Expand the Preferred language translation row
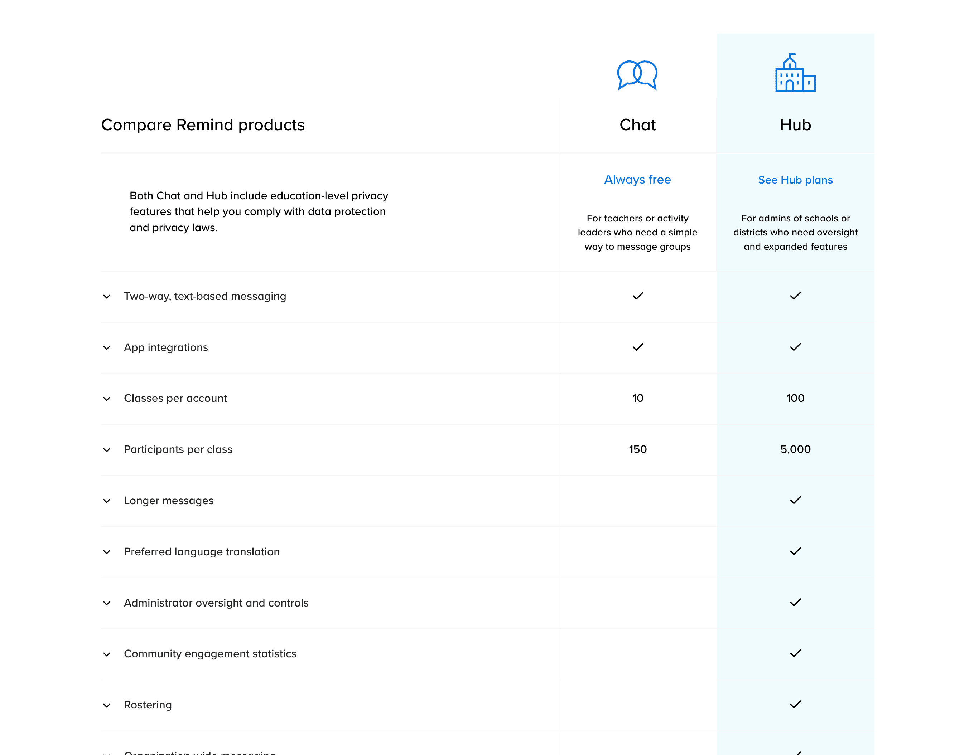The height and width of the screenshot is (755, 974). tap(107, 552)
